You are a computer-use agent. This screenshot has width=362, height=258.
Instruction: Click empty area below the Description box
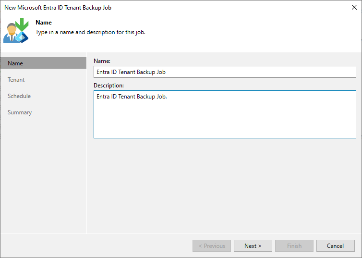pyautogui.click(x=225, y=183)
